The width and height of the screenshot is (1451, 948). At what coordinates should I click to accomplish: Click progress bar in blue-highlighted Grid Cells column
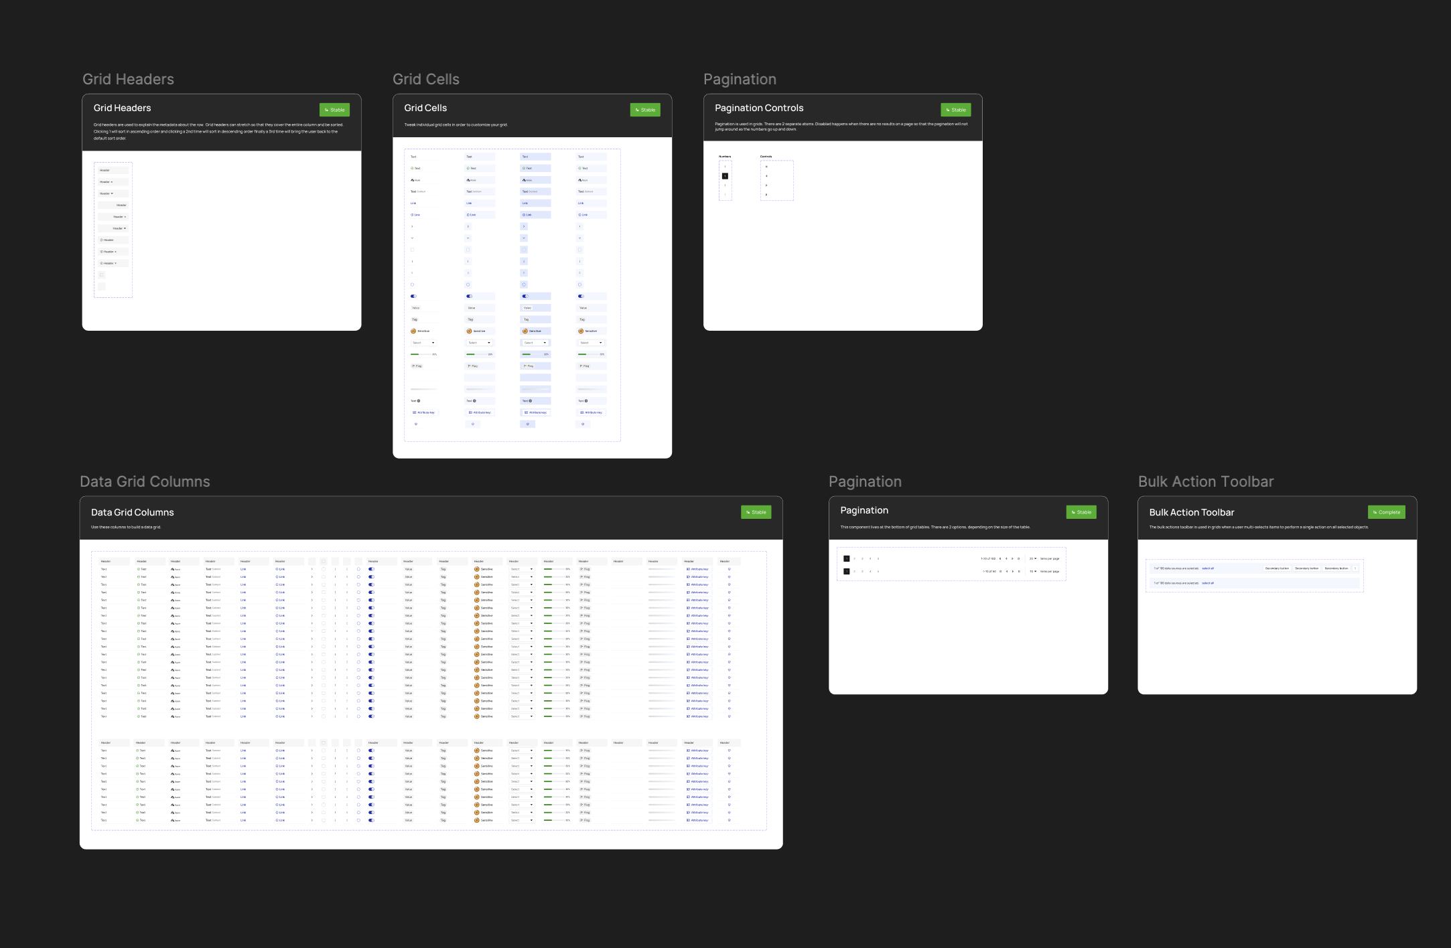[535, 354]
